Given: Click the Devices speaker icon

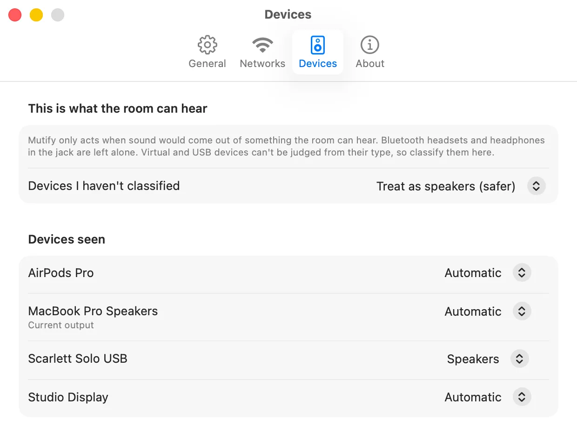Looking at the screenshot, I should pyautogui.click(x=318, y=45).
